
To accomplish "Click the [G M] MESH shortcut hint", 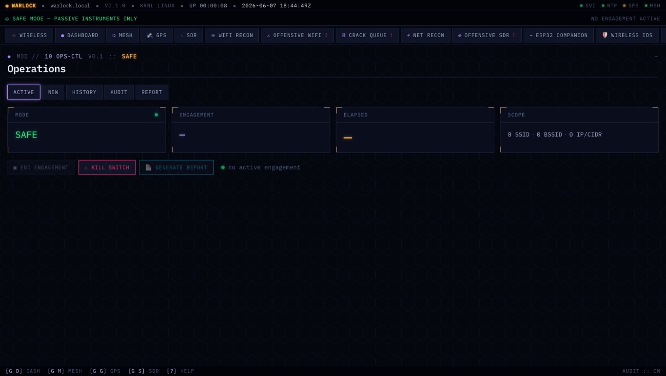I will (x=65, y=371).
